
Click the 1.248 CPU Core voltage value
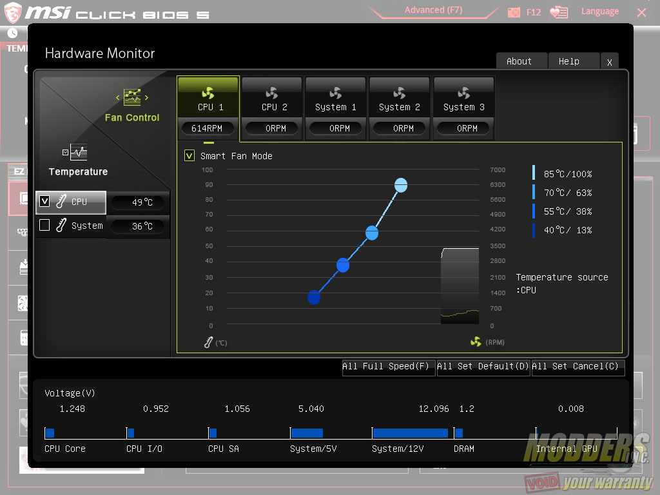(x=72, y=409)
